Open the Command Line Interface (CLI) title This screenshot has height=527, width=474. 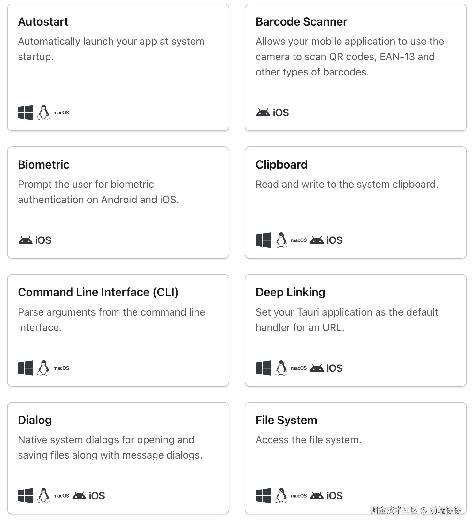pyautogui.click(x=98, y=292)
